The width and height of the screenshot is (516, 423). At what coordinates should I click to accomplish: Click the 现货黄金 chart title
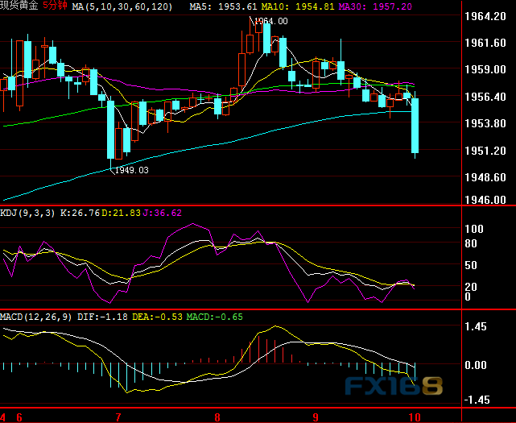[19, 6]
